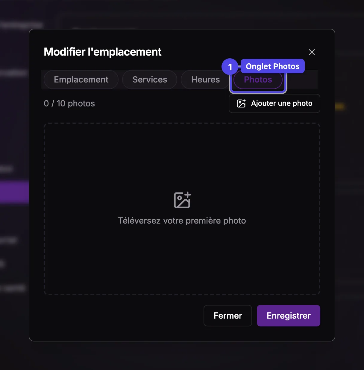Click the Modifier l'emplacement dialog title
The height and width of the screenshot is (370, 364).
point(103,52)
